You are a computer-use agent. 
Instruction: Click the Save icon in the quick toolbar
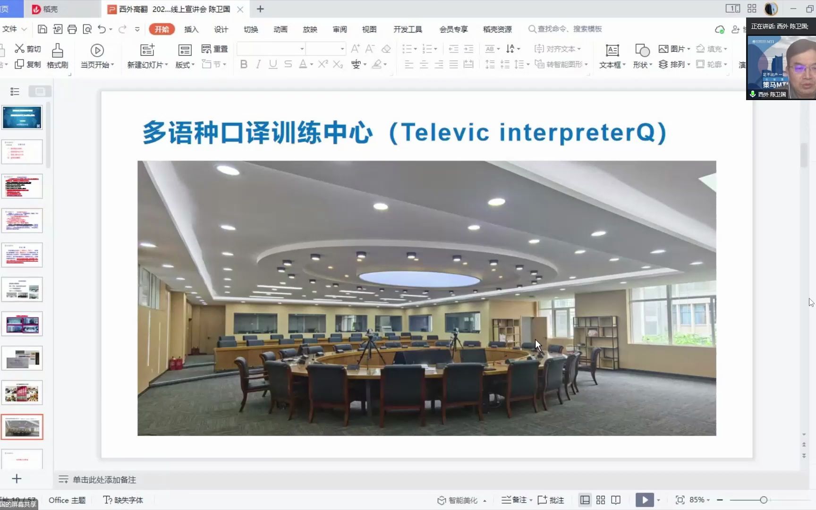[42, 29]
